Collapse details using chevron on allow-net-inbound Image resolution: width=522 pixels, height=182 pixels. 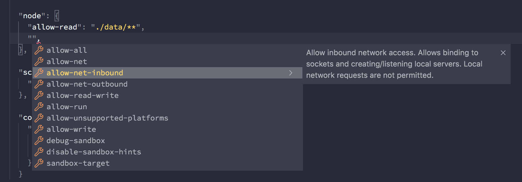point(290,73)
